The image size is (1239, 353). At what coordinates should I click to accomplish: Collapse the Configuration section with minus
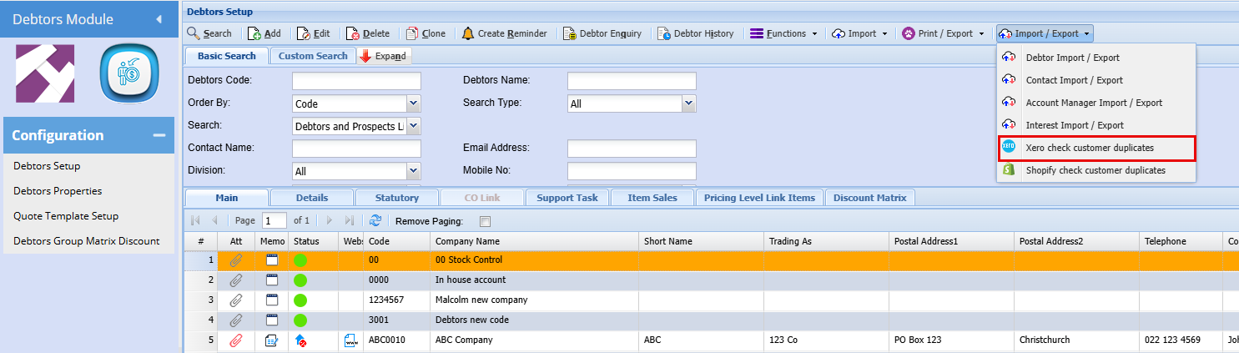tap(159, 135)
